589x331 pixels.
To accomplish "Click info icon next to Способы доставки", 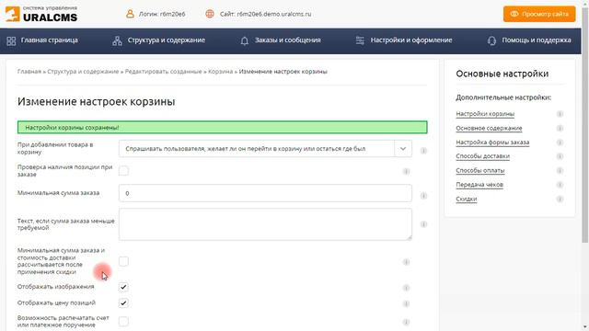I will click(x=560, y=156).
